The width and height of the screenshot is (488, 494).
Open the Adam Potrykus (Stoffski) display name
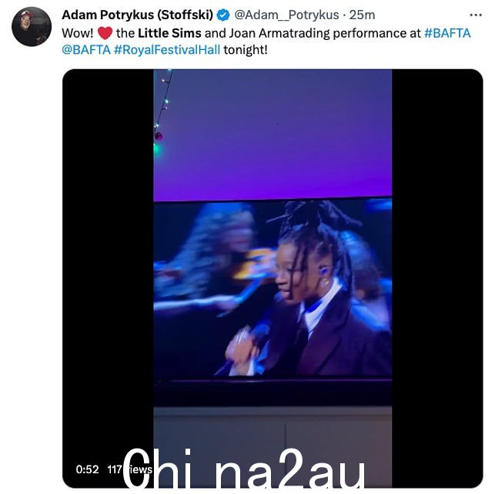point(137,15)
